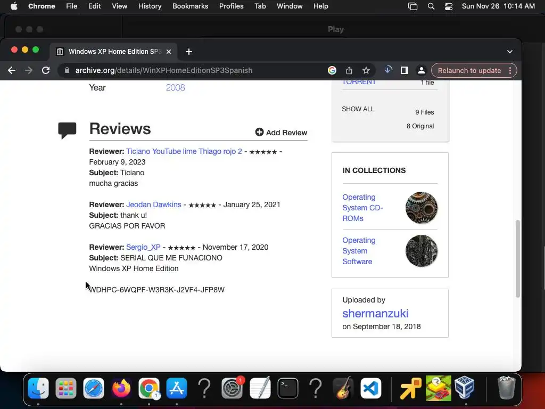Open Chrome three-dot menu
The image size is (545, 409).
[510, 70]
